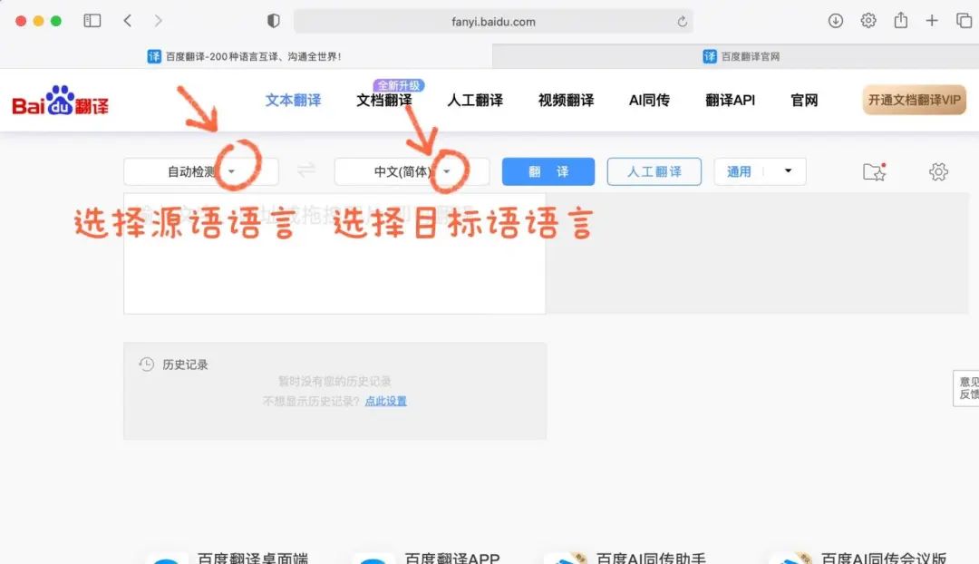Click history clock icon

(146, 365)
